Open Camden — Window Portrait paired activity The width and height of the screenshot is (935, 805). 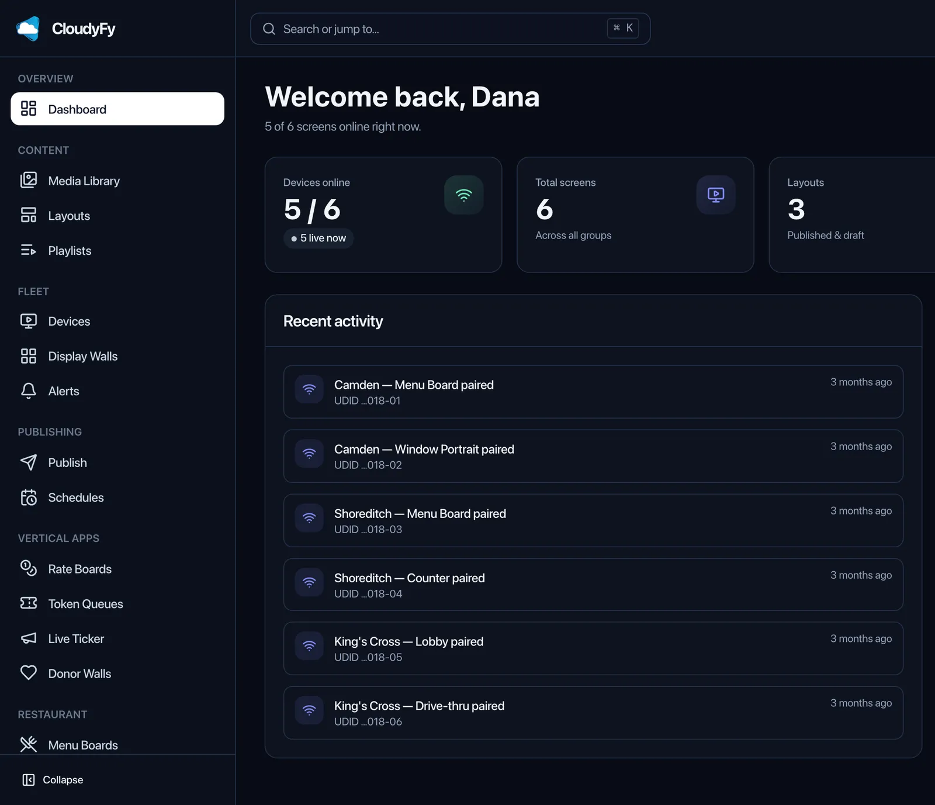tap(593, 456)
